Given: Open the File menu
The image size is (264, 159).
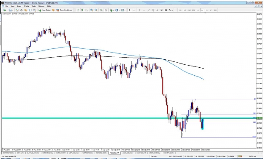Looking at the screenshot, I should point(7,6).
